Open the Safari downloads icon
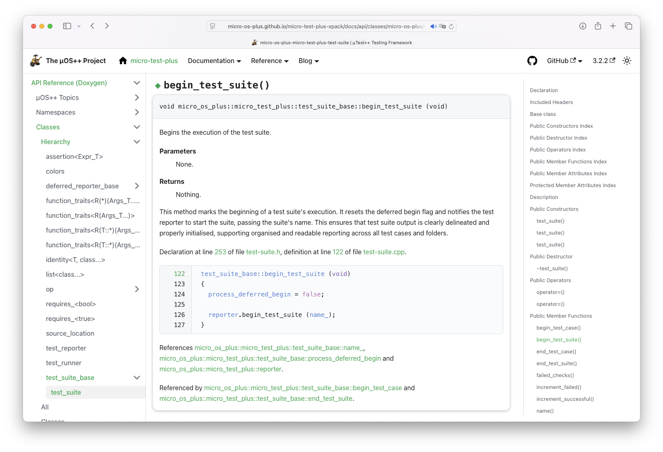 click(583, 26)
